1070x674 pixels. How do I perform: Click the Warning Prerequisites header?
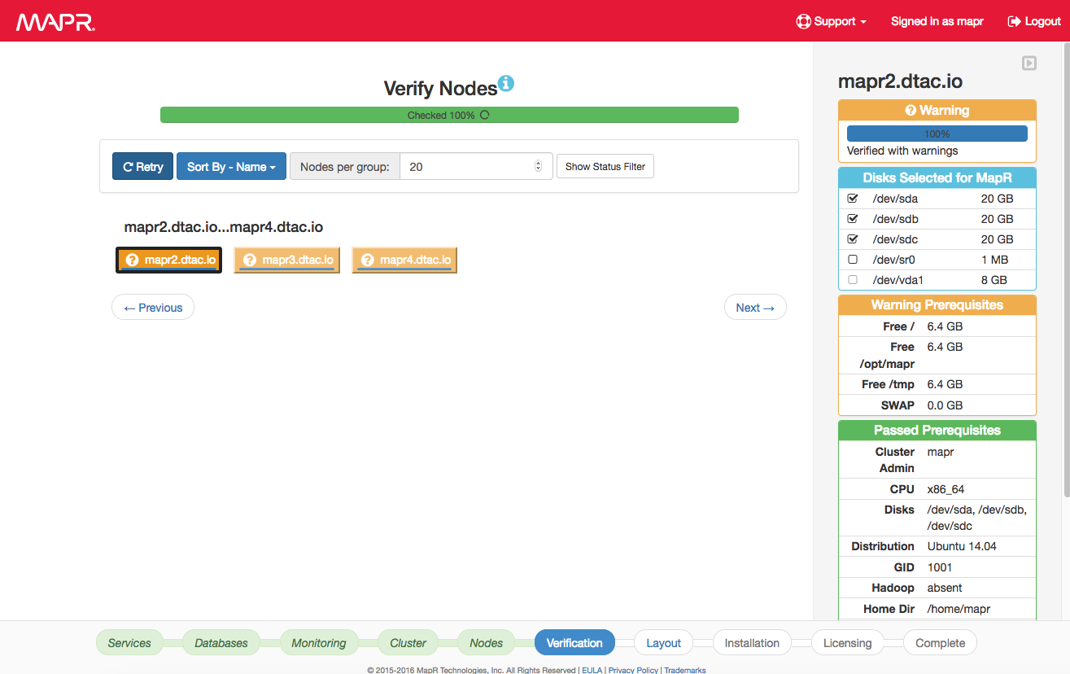click(937, 304)
